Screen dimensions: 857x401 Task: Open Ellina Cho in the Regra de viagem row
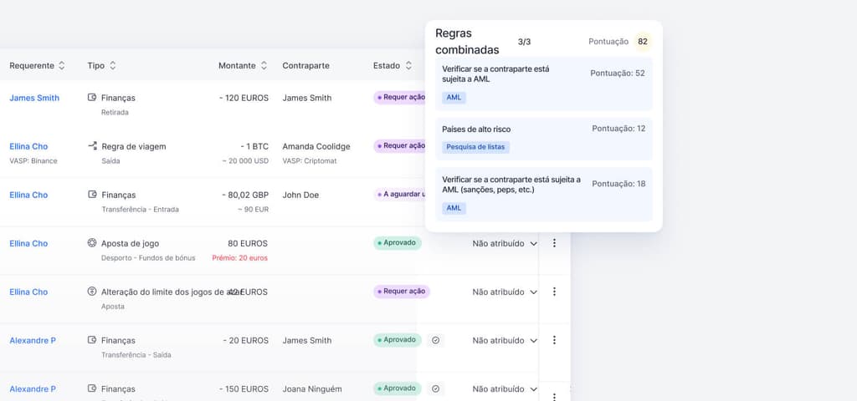coord(28,146)
